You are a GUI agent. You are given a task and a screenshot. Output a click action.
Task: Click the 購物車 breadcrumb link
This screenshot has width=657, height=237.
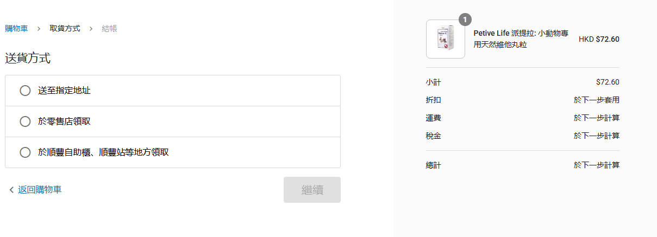point(16,28)
